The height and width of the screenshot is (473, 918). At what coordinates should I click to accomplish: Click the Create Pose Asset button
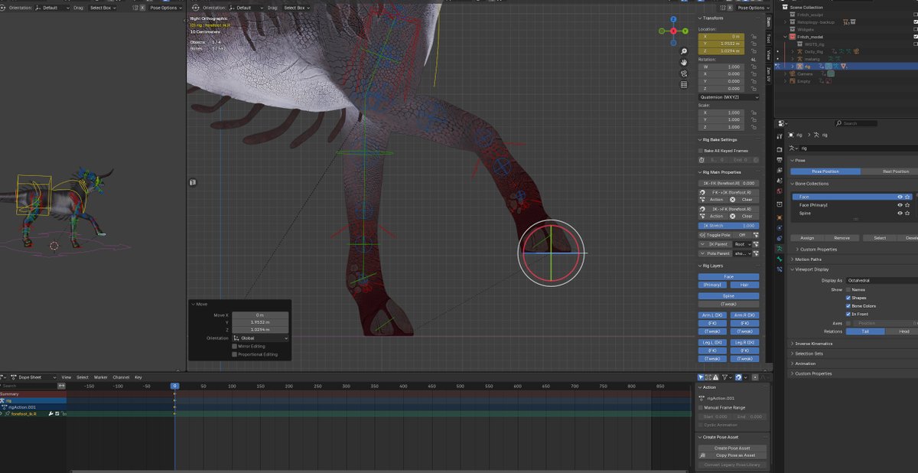click(x=732, y=448)
